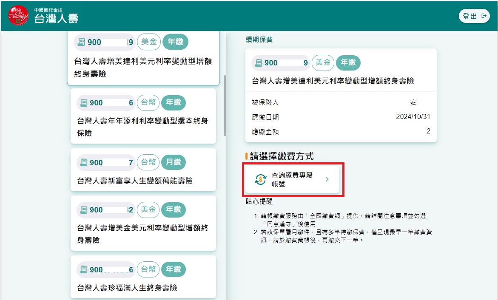Click the 登出 logout button
The height and width of the screenshot is (300, 498).
click(x=474, y=16)
